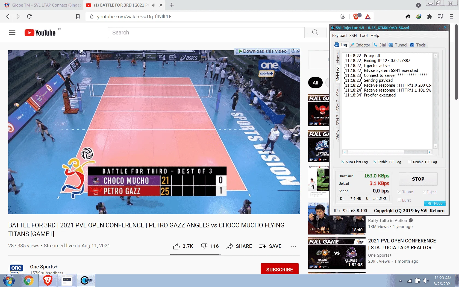Launch Chrome from the taskbar
The height and width of the screenshot is (287, 459).
[x=28, y=280]
